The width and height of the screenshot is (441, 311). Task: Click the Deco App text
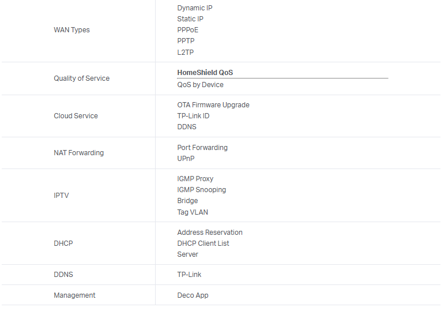pos(193,295)
